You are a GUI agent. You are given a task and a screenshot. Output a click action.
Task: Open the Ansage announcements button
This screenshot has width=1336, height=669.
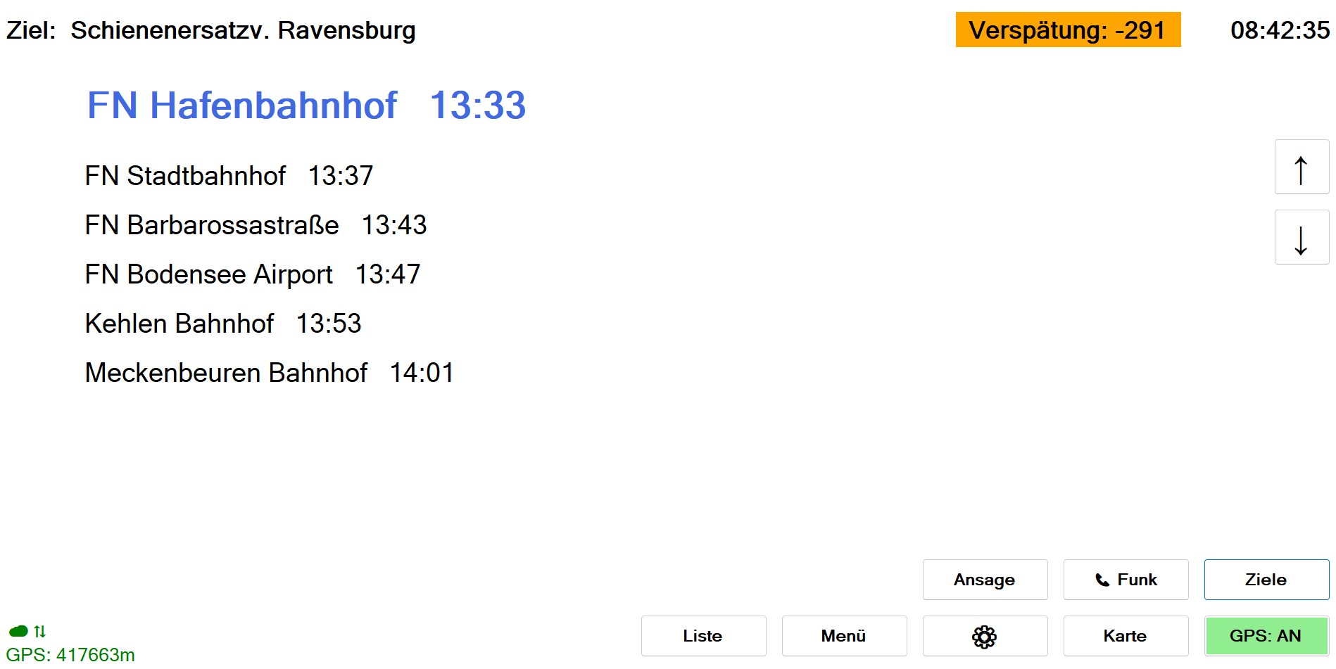click(x=984, y=580)
